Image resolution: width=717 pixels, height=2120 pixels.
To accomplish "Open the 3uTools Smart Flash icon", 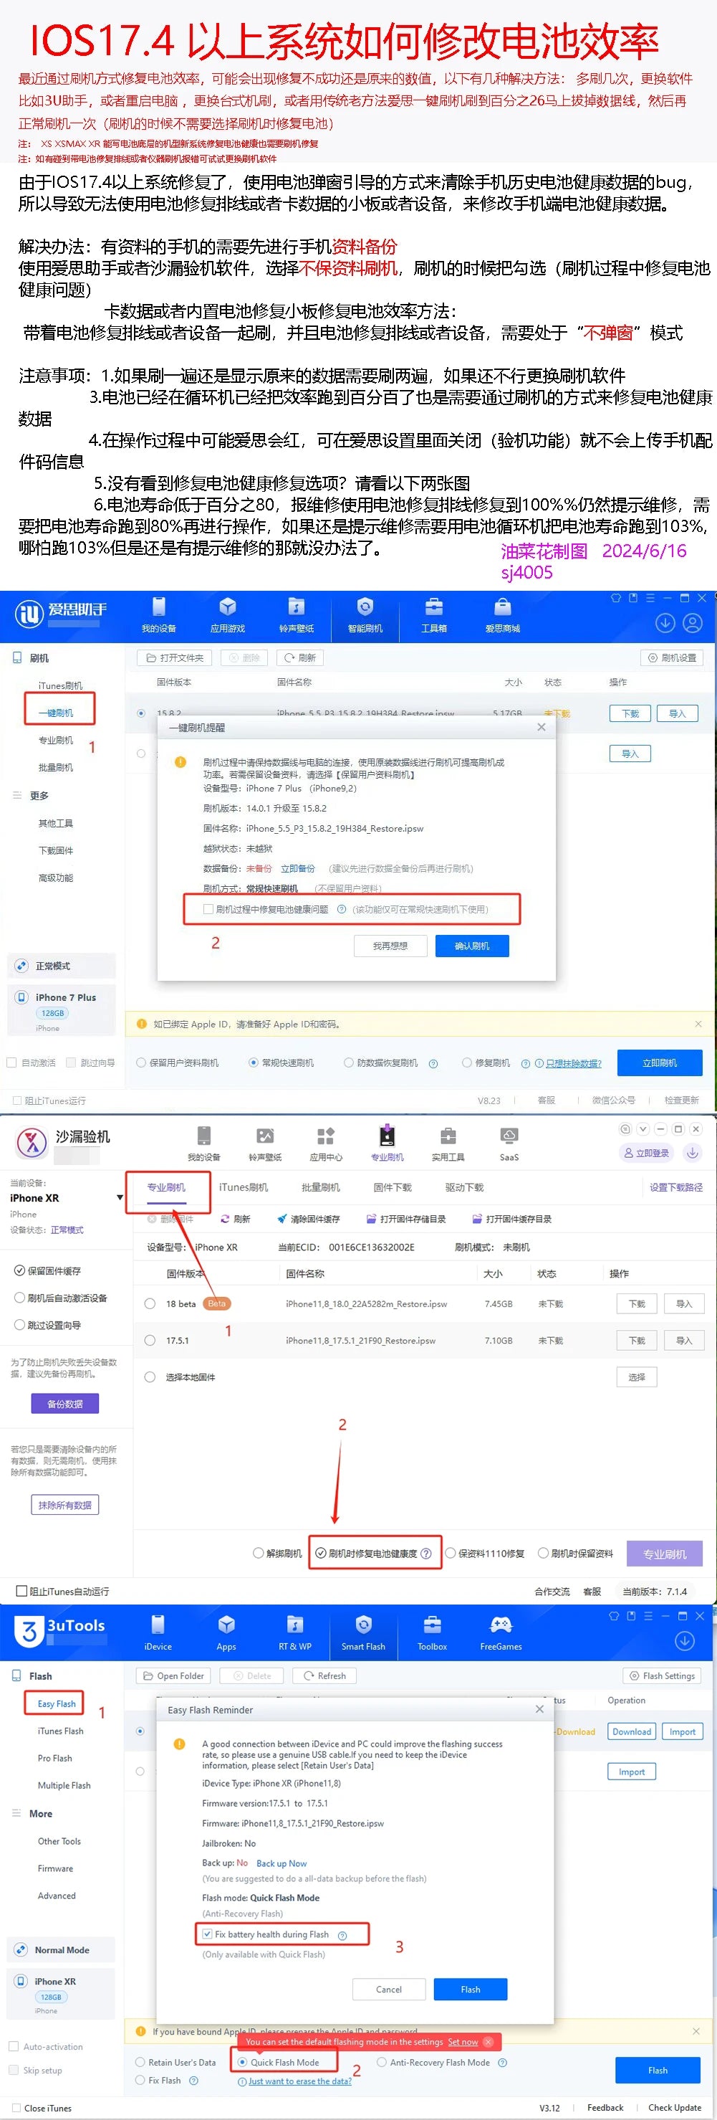I will tap(362, 1625).
